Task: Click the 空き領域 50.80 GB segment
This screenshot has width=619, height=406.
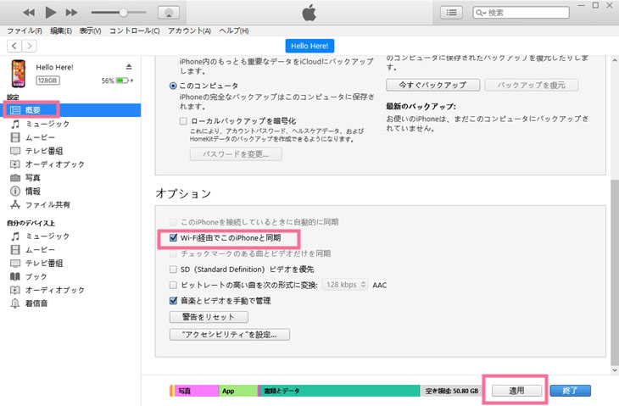Action: 451,391
